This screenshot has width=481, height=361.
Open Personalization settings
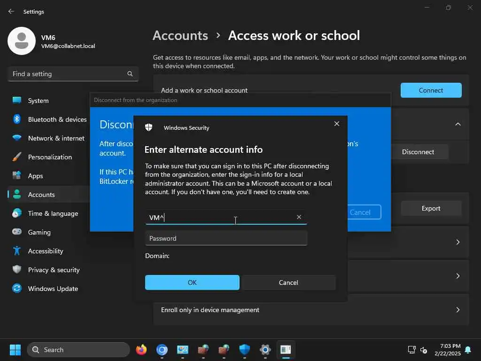[x=49, y=157]
